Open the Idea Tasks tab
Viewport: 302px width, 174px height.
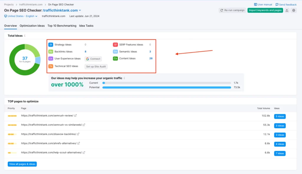[86, 26]
